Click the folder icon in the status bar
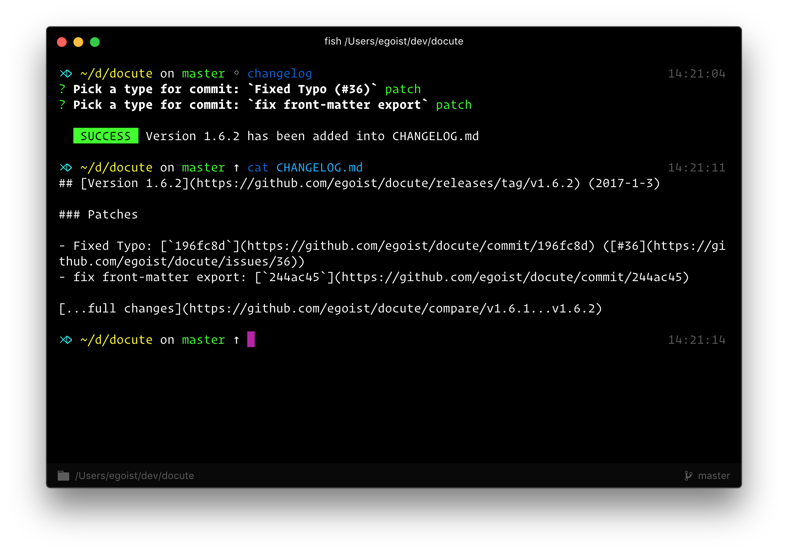The height and width of the screenshot is (554, 788). click(x=63, y=476)
